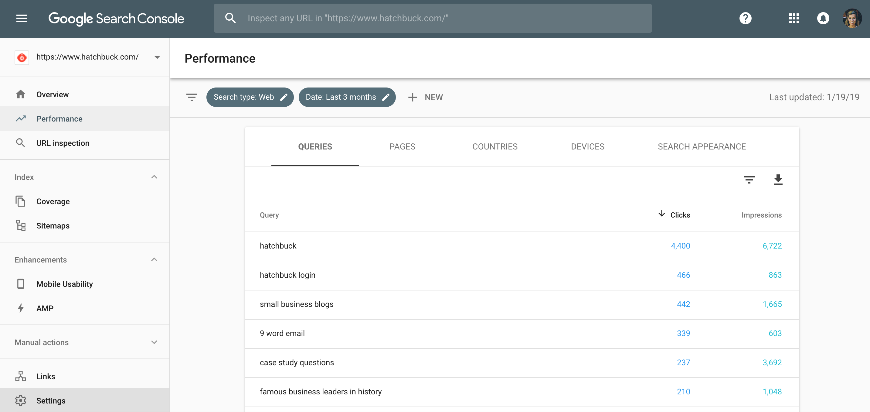The height and width of the screenshot is (412, 870).
Task: Click the 4,400 clicks value
Action: [x=680, y=246]
